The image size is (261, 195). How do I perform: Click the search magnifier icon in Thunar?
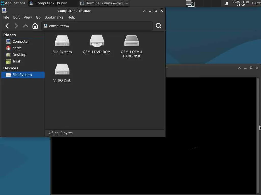click(159, 26)
